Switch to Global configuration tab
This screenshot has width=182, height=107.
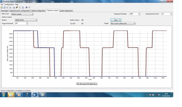coord(38,11)
